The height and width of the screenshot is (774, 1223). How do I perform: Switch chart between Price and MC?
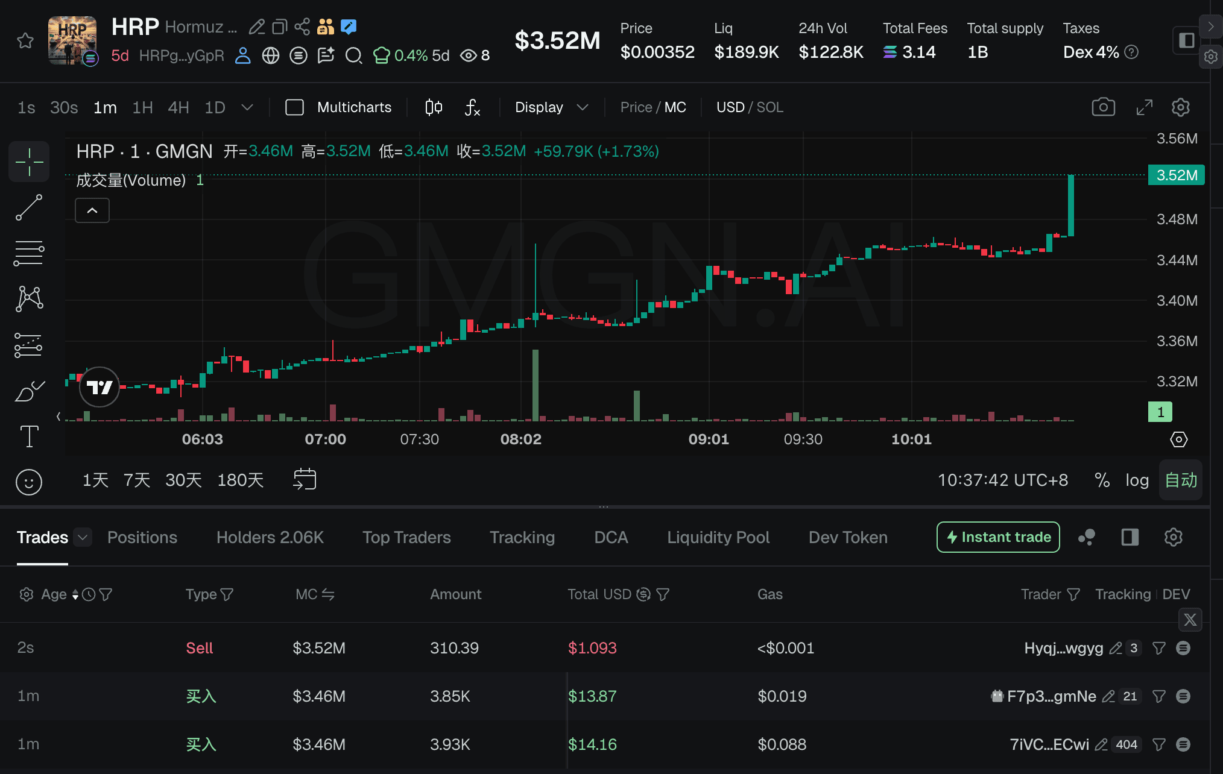(653, 107)
